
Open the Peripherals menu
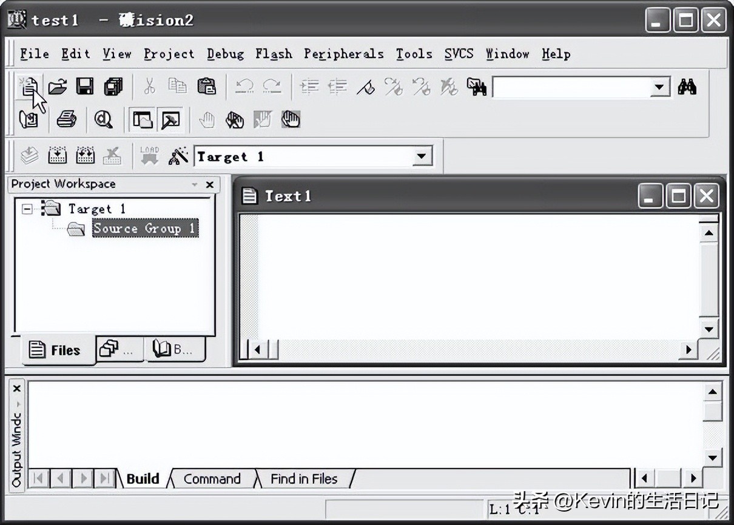344,54
